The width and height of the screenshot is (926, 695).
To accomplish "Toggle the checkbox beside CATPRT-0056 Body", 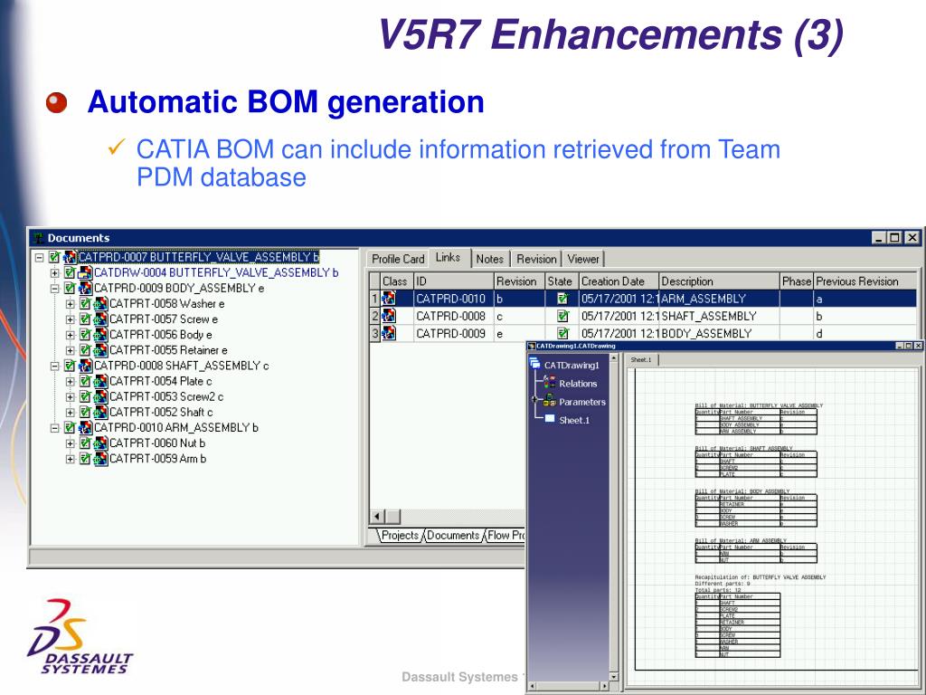I will (x=85, y=335).
